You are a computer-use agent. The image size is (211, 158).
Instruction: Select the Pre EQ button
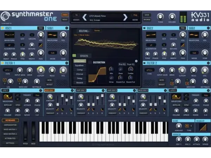click(x=122, y=64)
